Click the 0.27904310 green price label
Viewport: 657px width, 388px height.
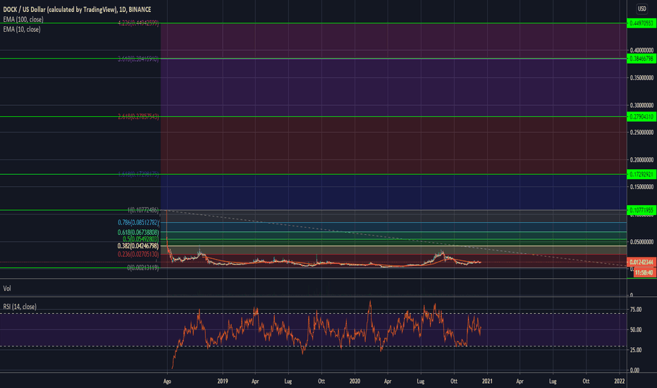click(x=641, y=116)
